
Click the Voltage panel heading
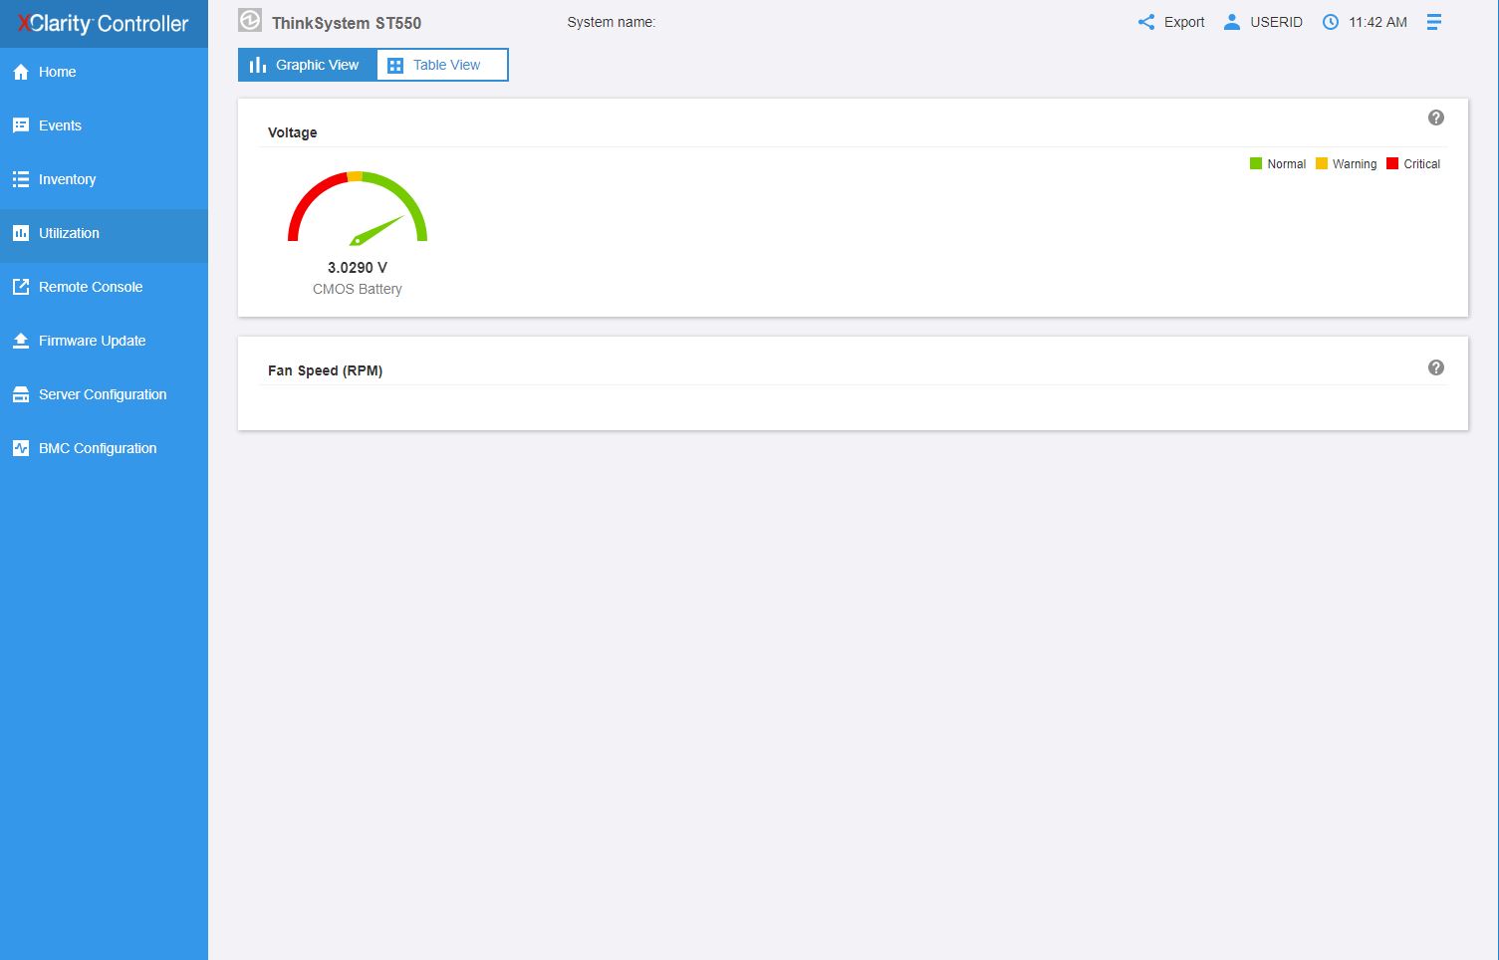(293, 132)
